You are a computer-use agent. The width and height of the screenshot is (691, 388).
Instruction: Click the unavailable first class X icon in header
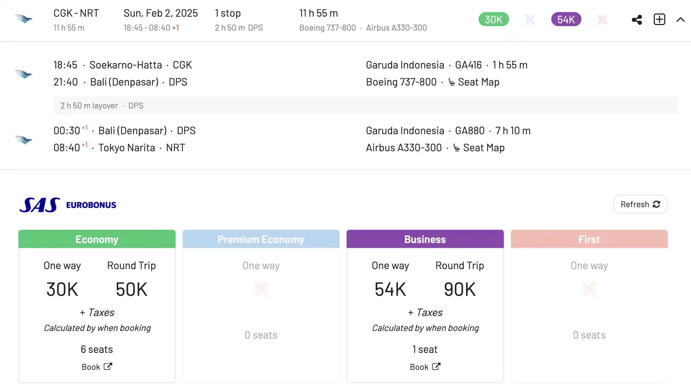pyautogui.click(x=603, y=19)
